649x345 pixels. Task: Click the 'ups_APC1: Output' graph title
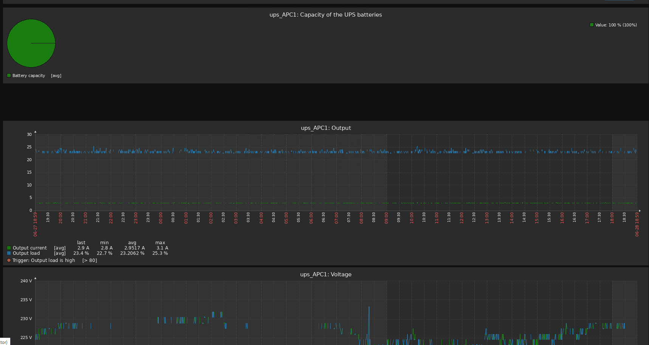coord(325,128)
